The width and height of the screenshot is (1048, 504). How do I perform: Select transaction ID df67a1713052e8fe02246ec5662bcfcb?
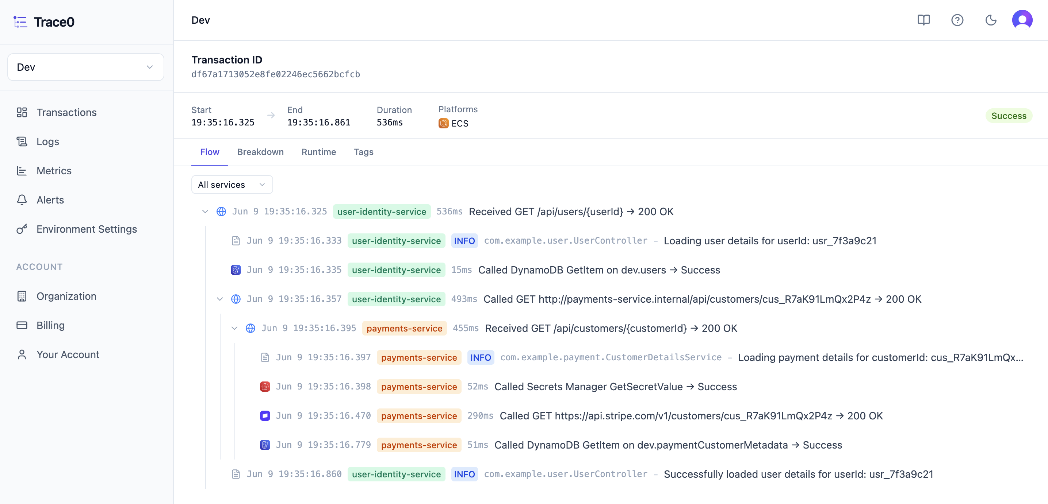point(276,74)
